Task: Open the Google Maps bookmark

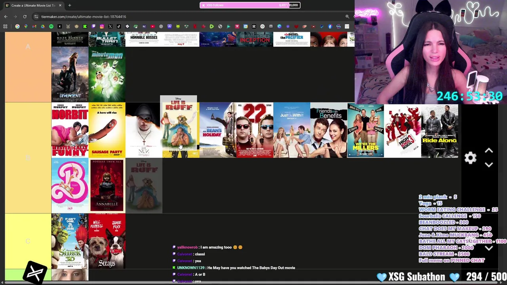Action: pyautogui.click(x=26, y=27)
